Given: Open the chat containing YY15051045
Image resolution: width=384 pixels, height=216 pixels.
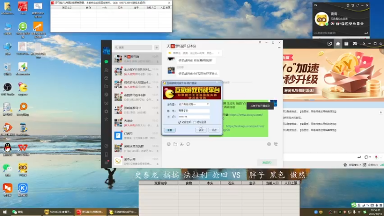Looking at the screenshot, I should click(137, 72).
